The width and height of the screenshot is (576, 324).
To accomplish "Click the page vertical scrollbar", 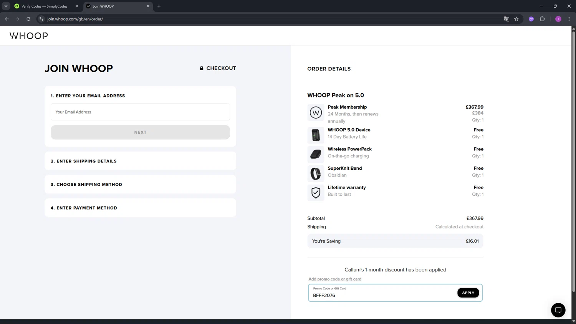I will click(x=574, y=161).
